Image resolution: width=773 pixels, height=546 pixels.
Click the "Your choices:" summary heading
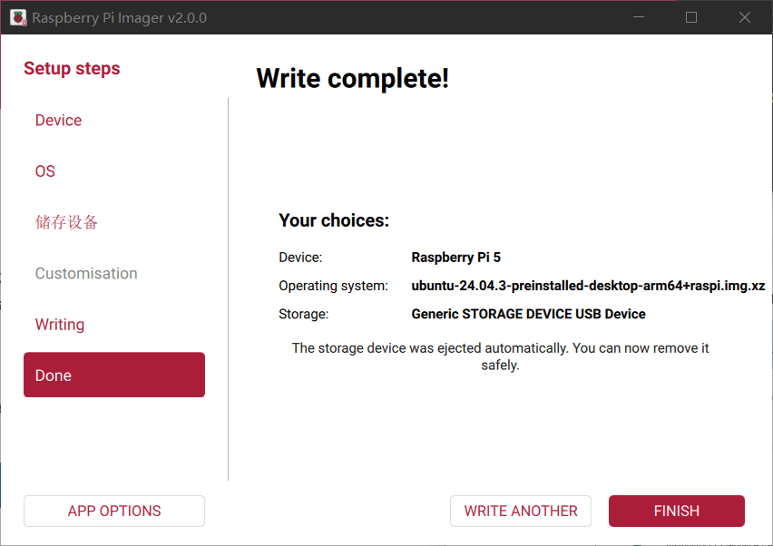click(333, 220)
